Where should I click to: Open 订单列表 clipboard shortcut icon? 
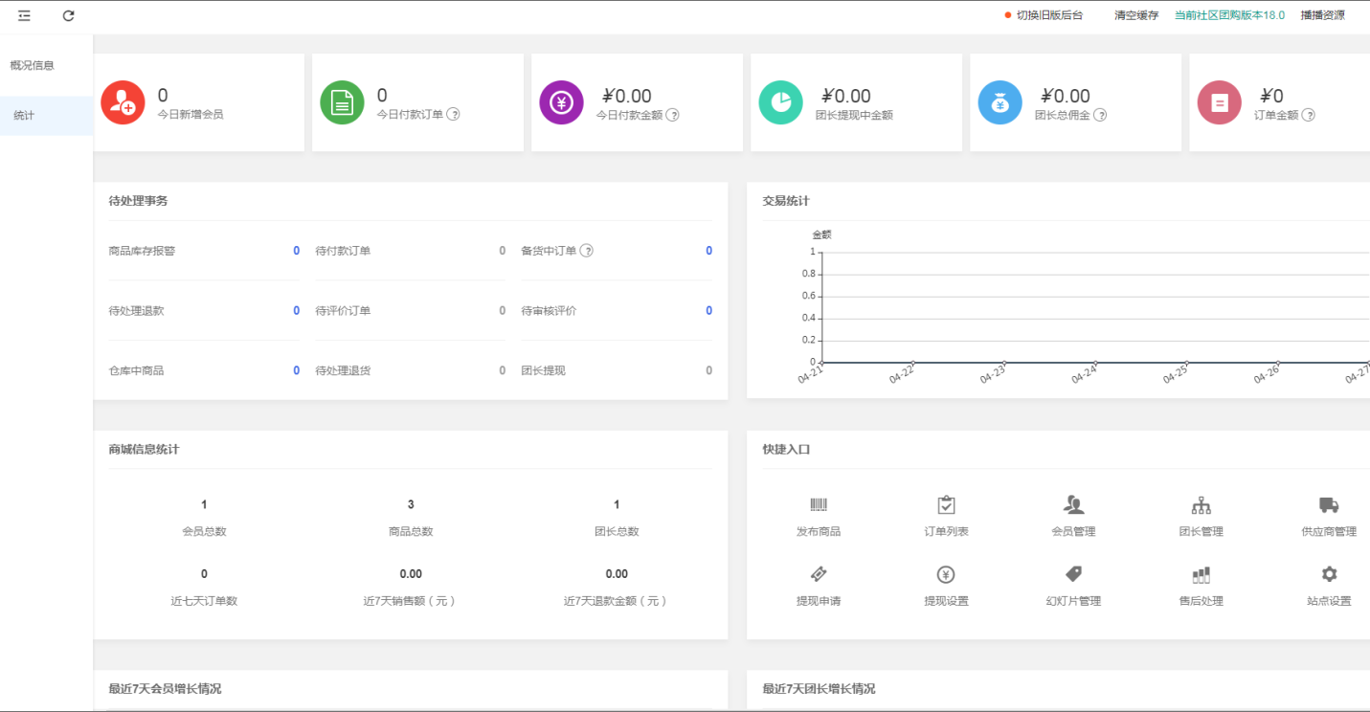click(946, 505)
